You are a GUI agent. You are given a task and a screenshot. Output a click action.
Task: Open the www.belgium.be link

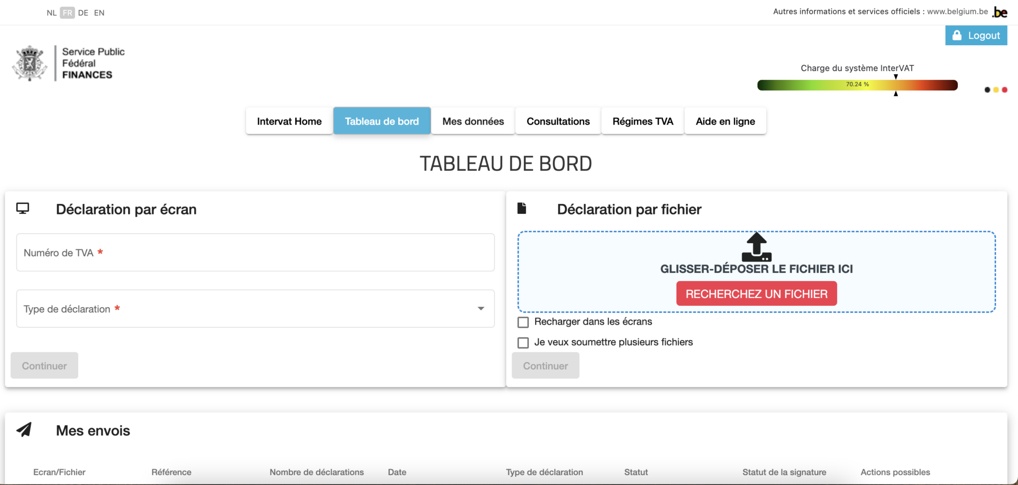(957, 11)
